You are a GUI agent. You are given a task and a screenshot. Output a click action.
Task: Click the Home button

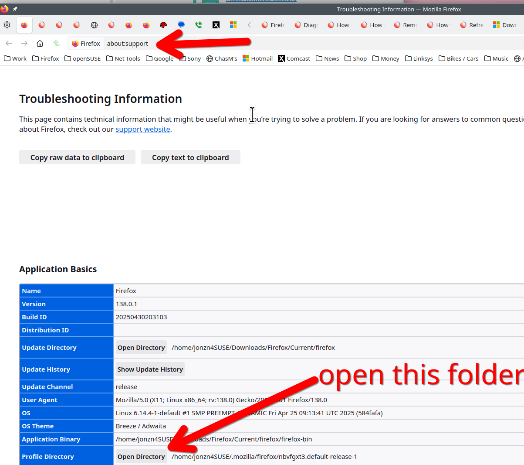40,43
